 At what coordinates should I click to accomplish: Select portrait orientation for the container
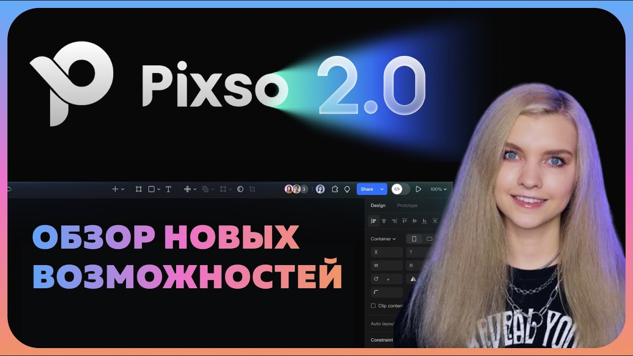[x=414, y=239]
